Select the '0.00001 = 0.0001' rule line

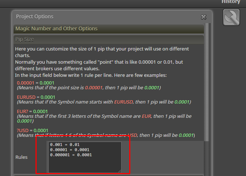(x=70, y=150)
